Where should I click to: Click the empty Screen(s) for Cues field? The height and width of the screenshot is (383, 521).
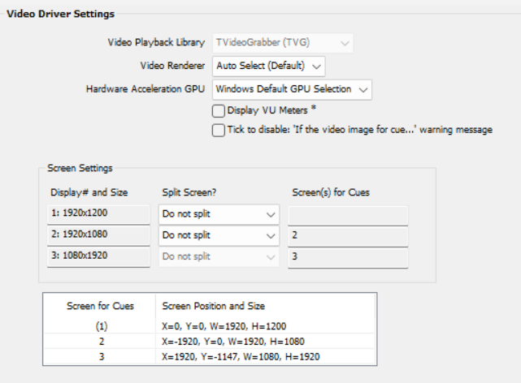coord(348,214)
